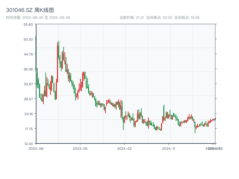Viewport: 239px width, 179px height.
Task: Select the 33.97 price axis label
Action: (28, 84)
